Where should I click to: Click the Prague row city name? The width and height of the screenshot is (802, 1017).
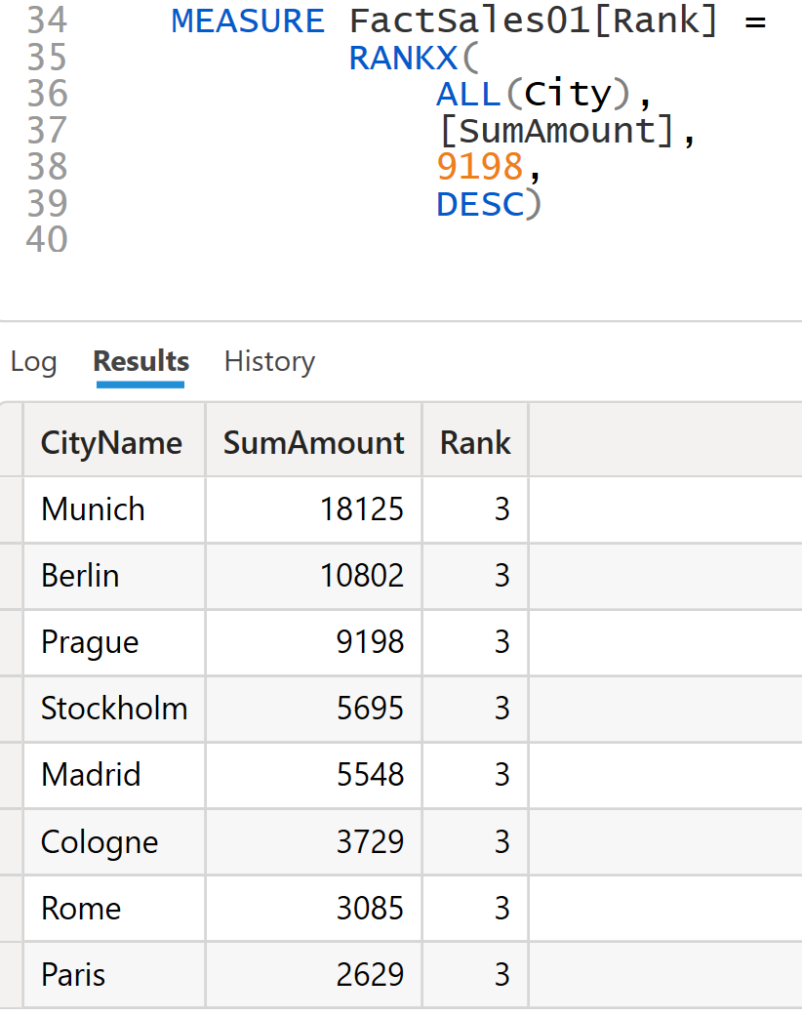[x=90, y=642]
